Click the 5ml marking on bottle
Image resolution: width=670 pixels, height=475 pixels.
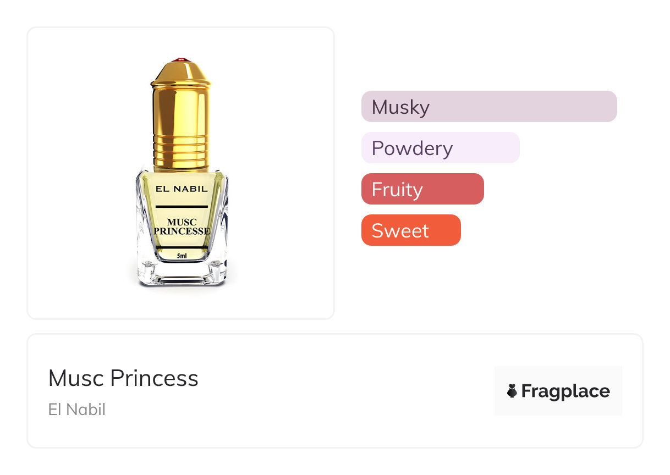coord(182,256)
